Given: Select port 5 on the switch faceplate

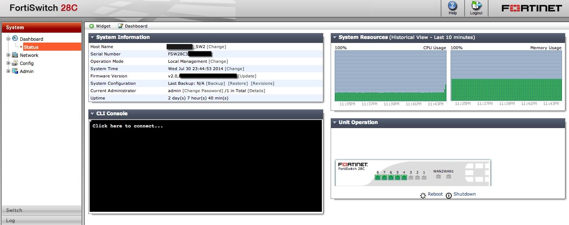Looking at the screenshot, I should coord(398,178).
